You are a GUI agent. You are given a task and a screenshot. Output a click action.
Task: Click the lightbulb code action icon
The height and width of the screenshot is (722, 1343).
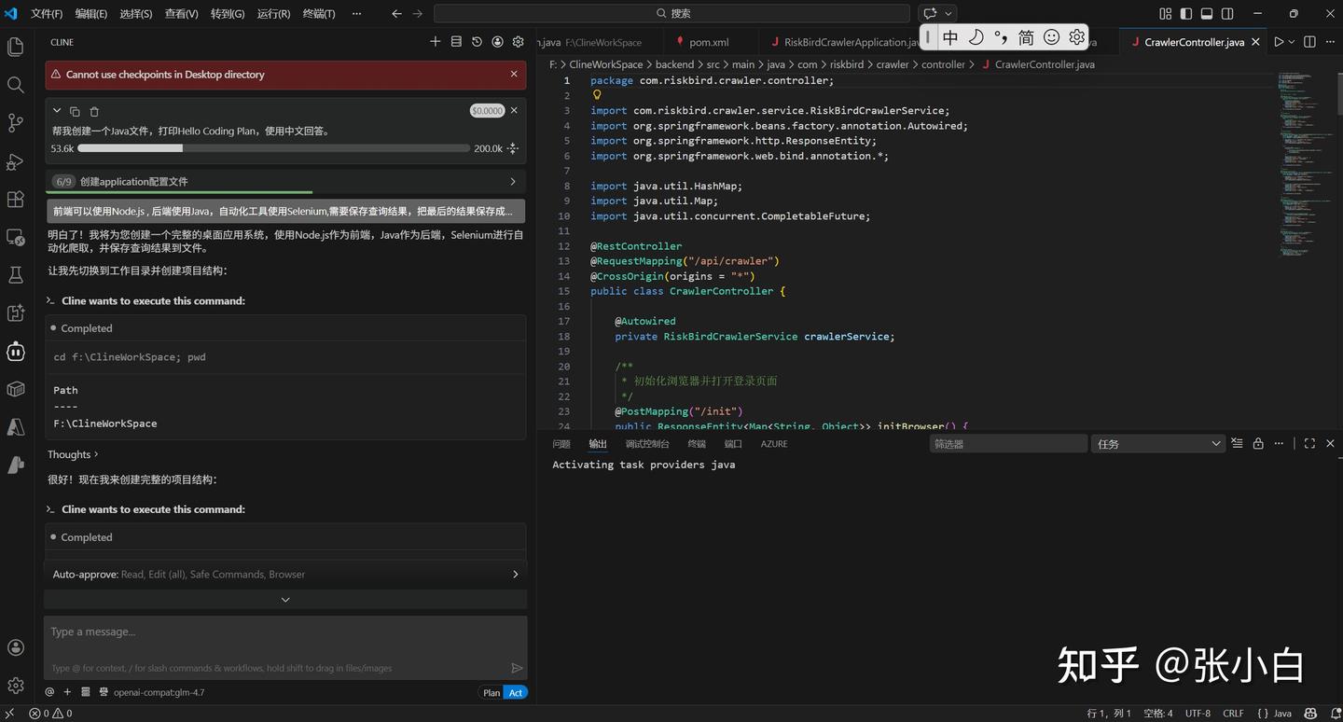[597, 95]
